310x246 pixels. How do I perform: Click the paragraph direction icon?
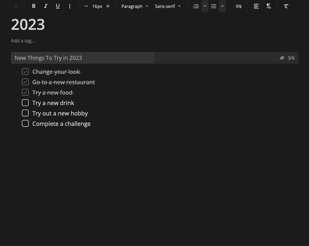coord(268,6)
